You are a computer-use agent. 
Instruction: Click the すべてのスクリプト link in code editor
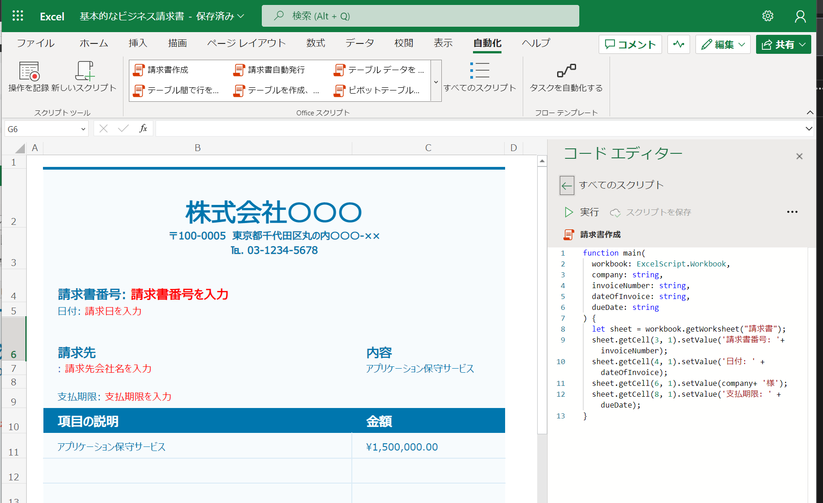coord(621,185)
